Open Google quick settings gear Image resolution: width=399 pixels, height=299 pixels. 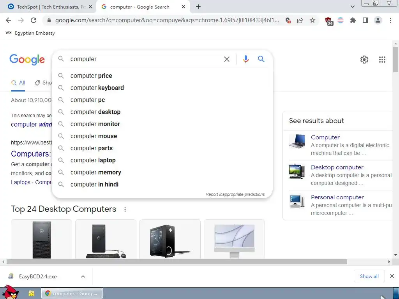364,60
